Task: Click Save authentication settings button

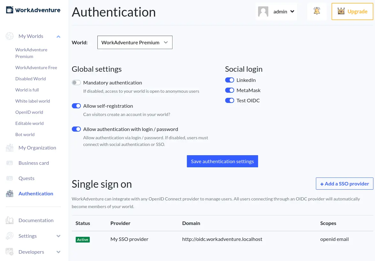Action: coord(222,161)
